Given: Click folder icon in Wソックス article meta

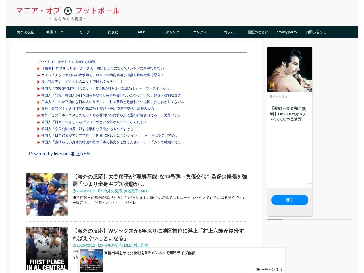Looking at the screenshot, I should point(100,245).
